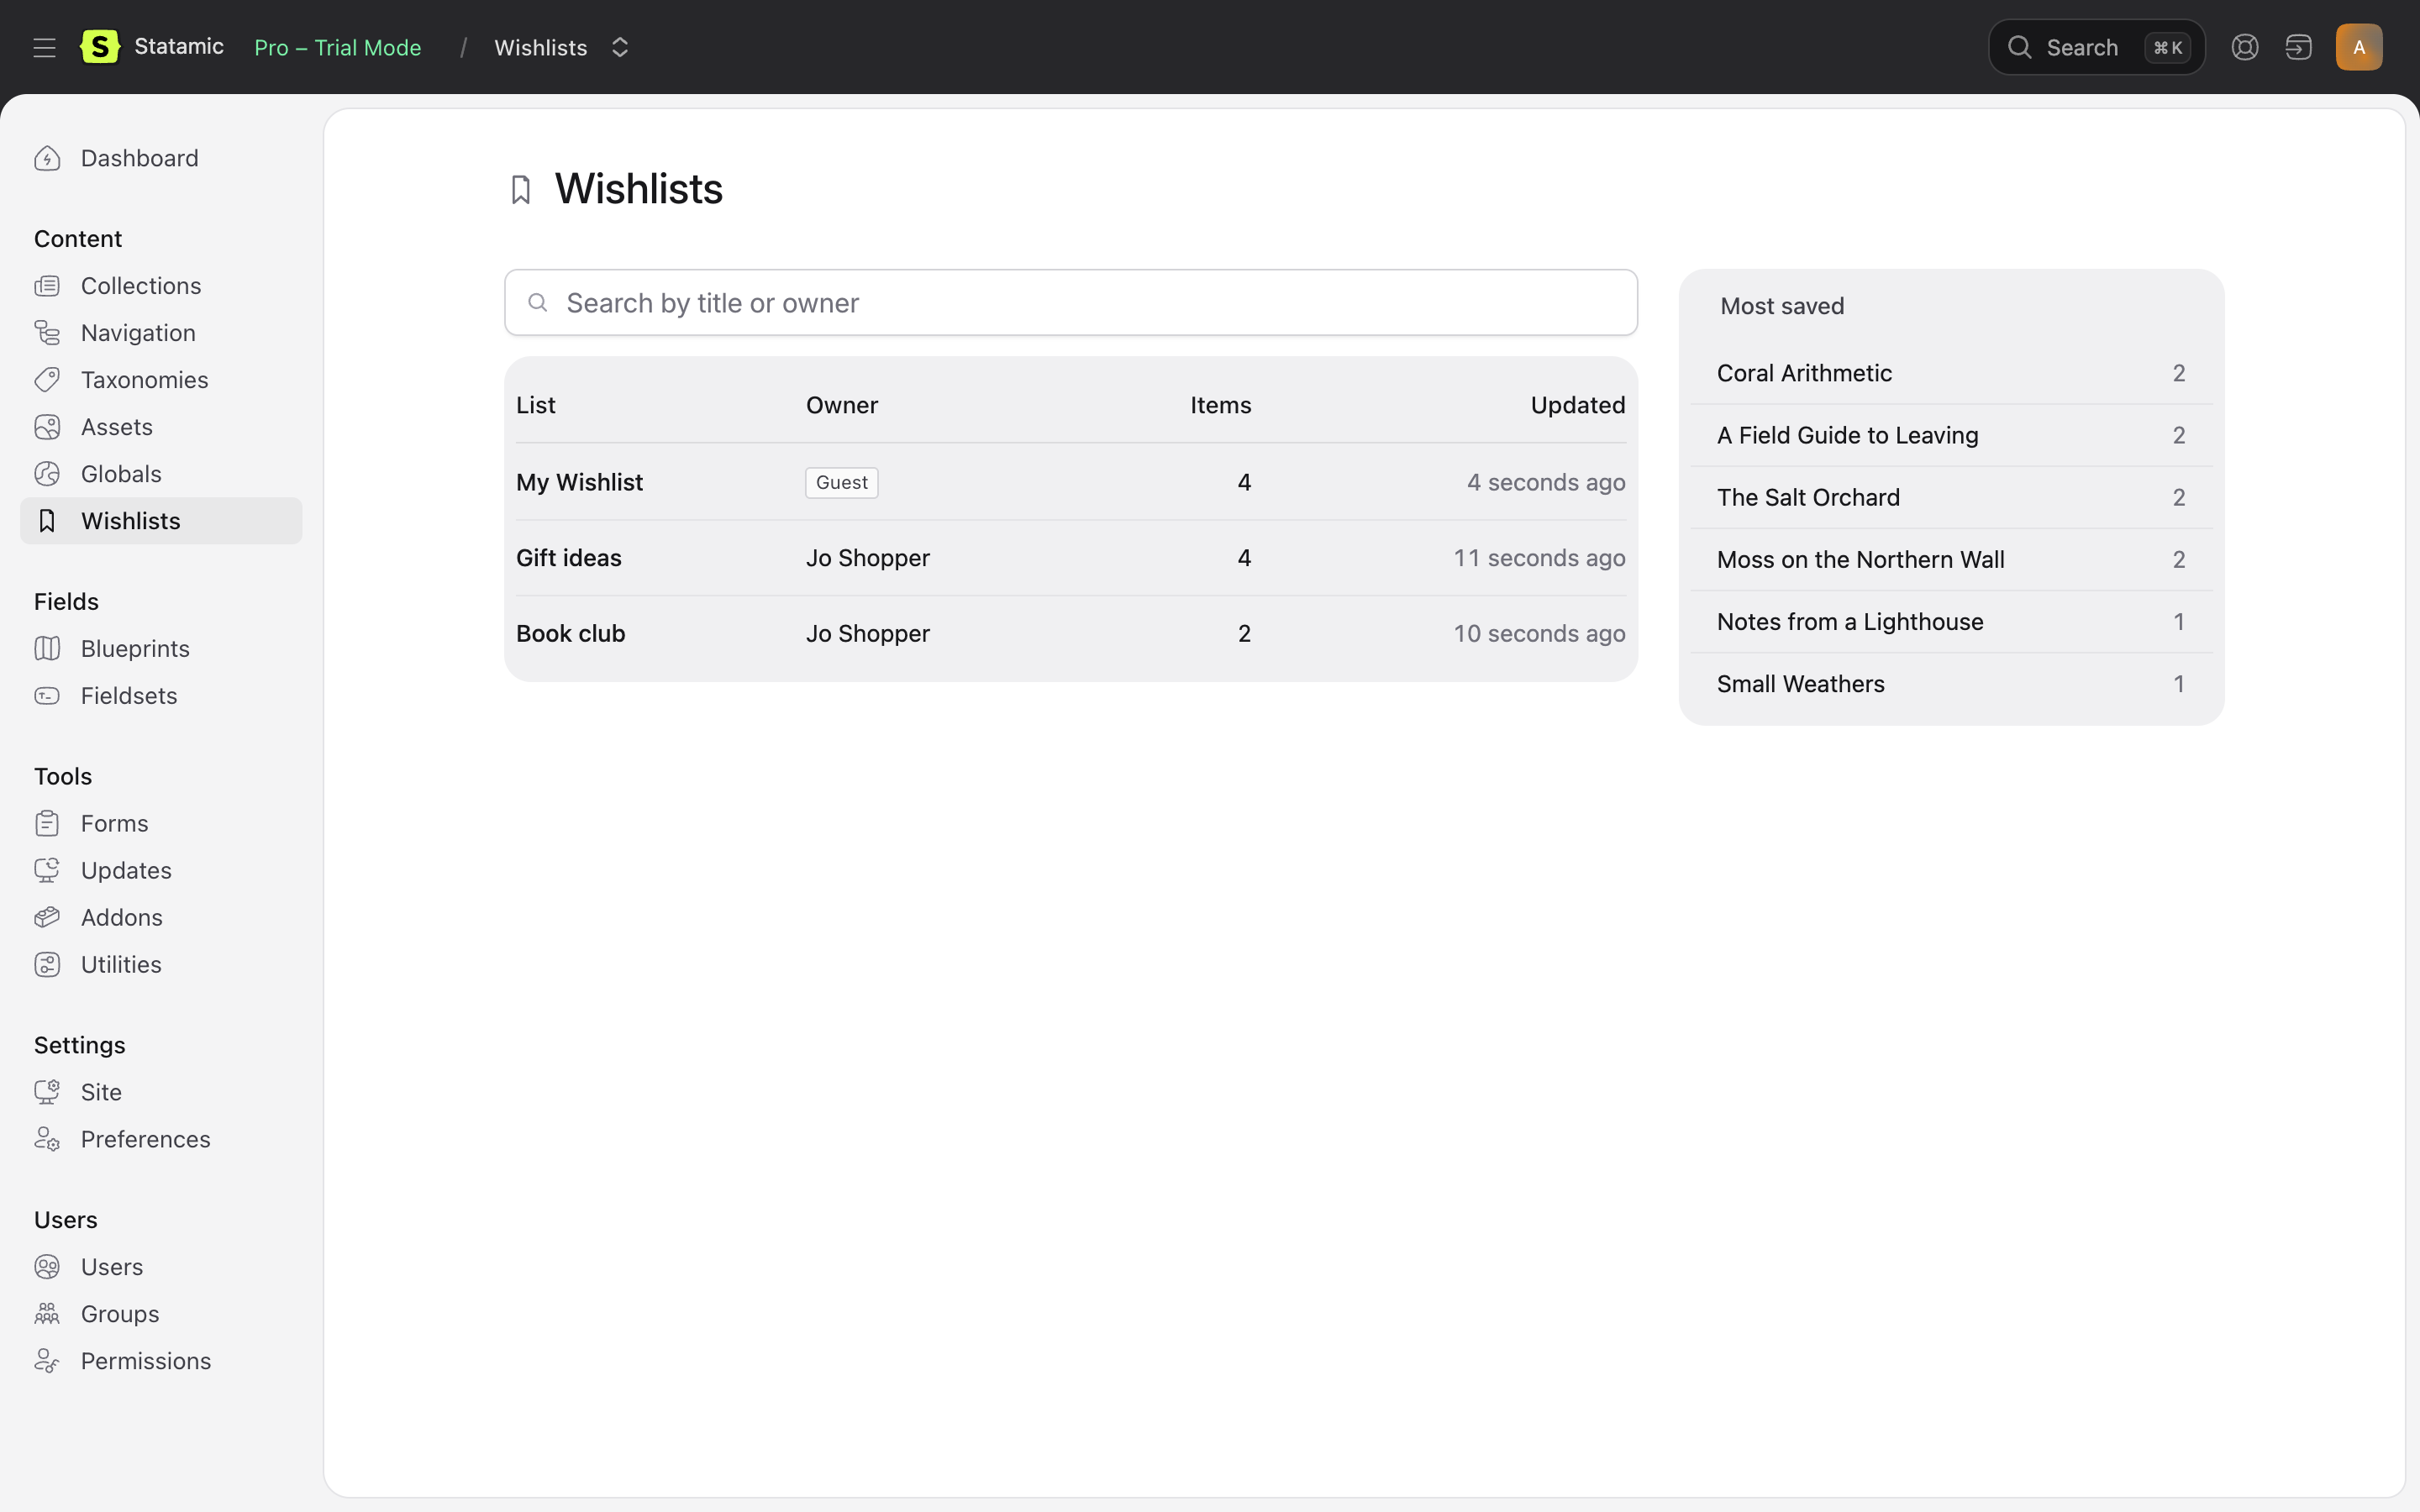Click the Wishlists breadcrumb label
Image resolution: width=2420 pixels, height=1512 pixels.
coord(541,47)
